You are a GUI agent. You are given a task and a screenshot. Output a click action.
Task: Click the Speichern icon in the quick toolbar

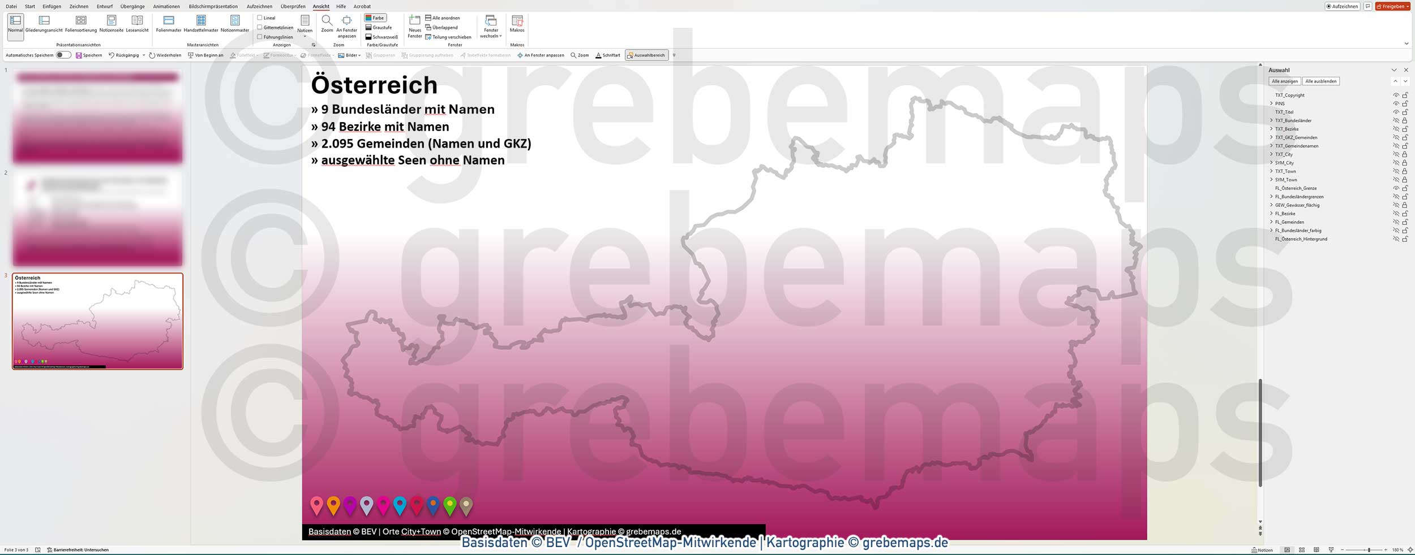78,55
